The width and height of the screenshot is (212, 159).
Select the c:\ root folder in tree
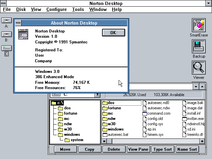point(57,103)
